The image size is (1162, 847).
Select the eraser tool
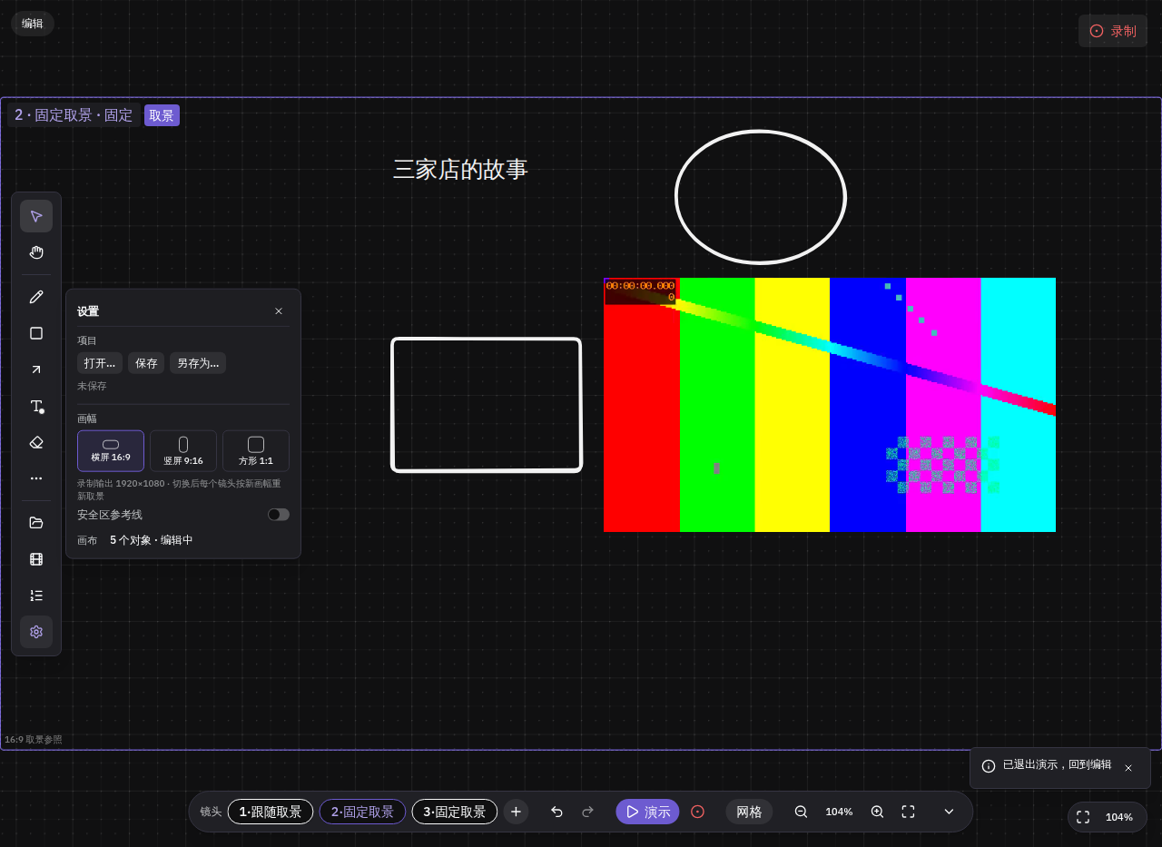tap(36, 442)
